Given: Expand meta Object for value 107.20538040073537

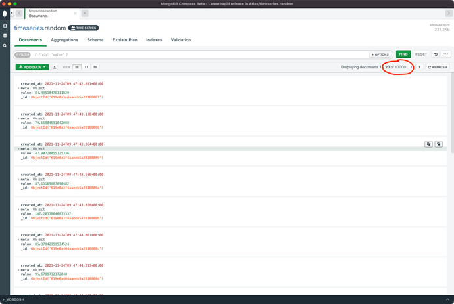Looking at the screenshot, I should coord(18,209).
